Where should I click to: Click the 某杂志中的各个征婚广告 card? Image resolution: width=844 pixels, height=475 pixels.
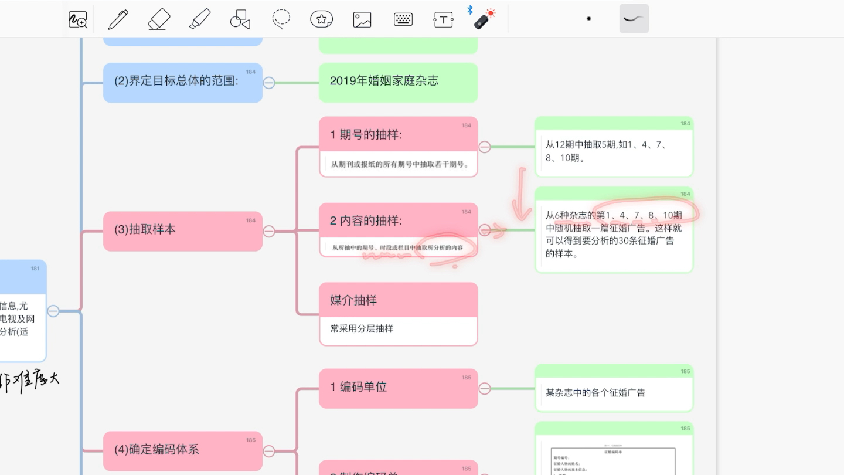pos(614,388)
